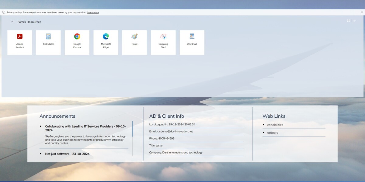Collapse the Work Resources section
365x182 pixels.
(x=12, y=22)
